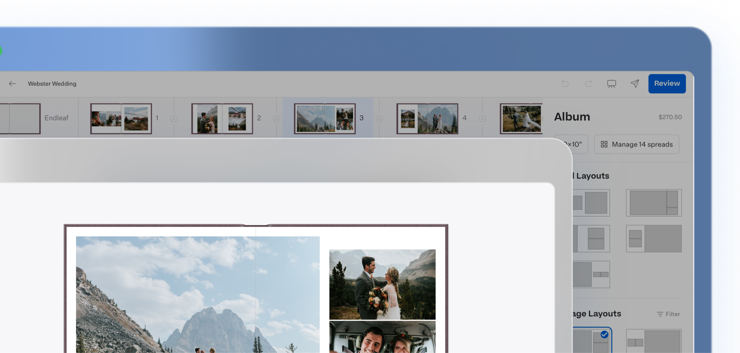Viewport: 740px width, 353px height.
Task: Choose the large-left two-small-right layout
Action: tap(654, 203)
